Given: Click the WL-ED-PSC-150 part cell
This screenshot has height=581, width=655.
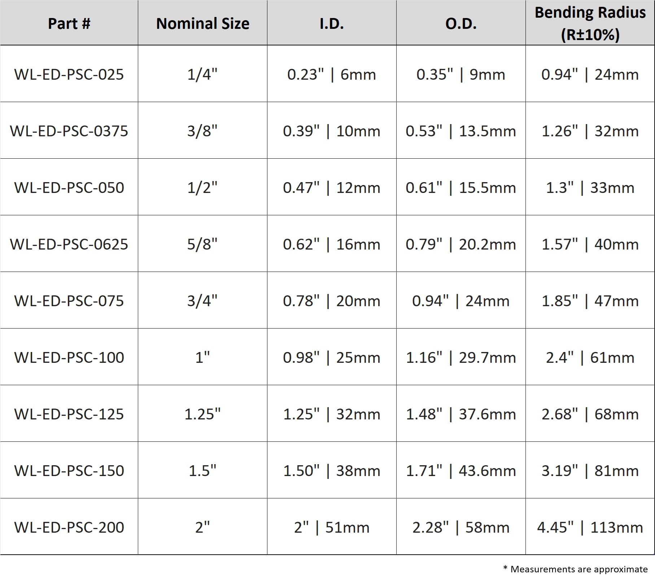Looking at the screenshot, I should pos(69,471).
